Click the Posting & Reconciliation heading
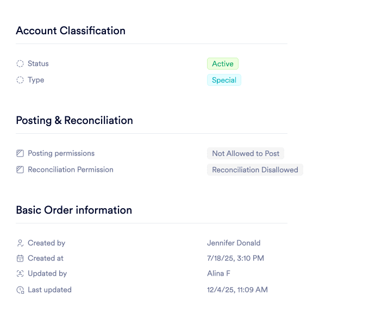This screenshot has height=336, width=388. (74, 120)
